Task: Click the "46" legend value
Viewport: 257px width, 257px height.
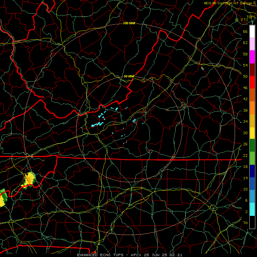Action: click(x=245, y=88)
